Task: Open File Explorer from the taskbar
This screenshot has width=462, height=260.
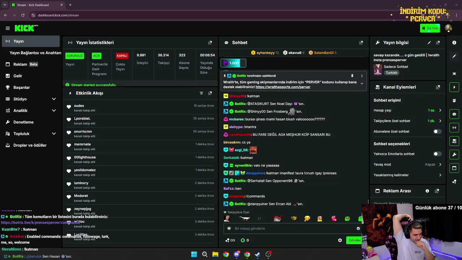Action: (x=215, y=255)
